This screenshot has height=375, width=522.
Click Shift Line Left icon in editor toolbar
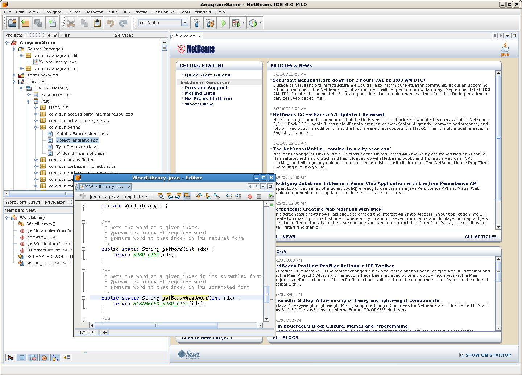229,196
